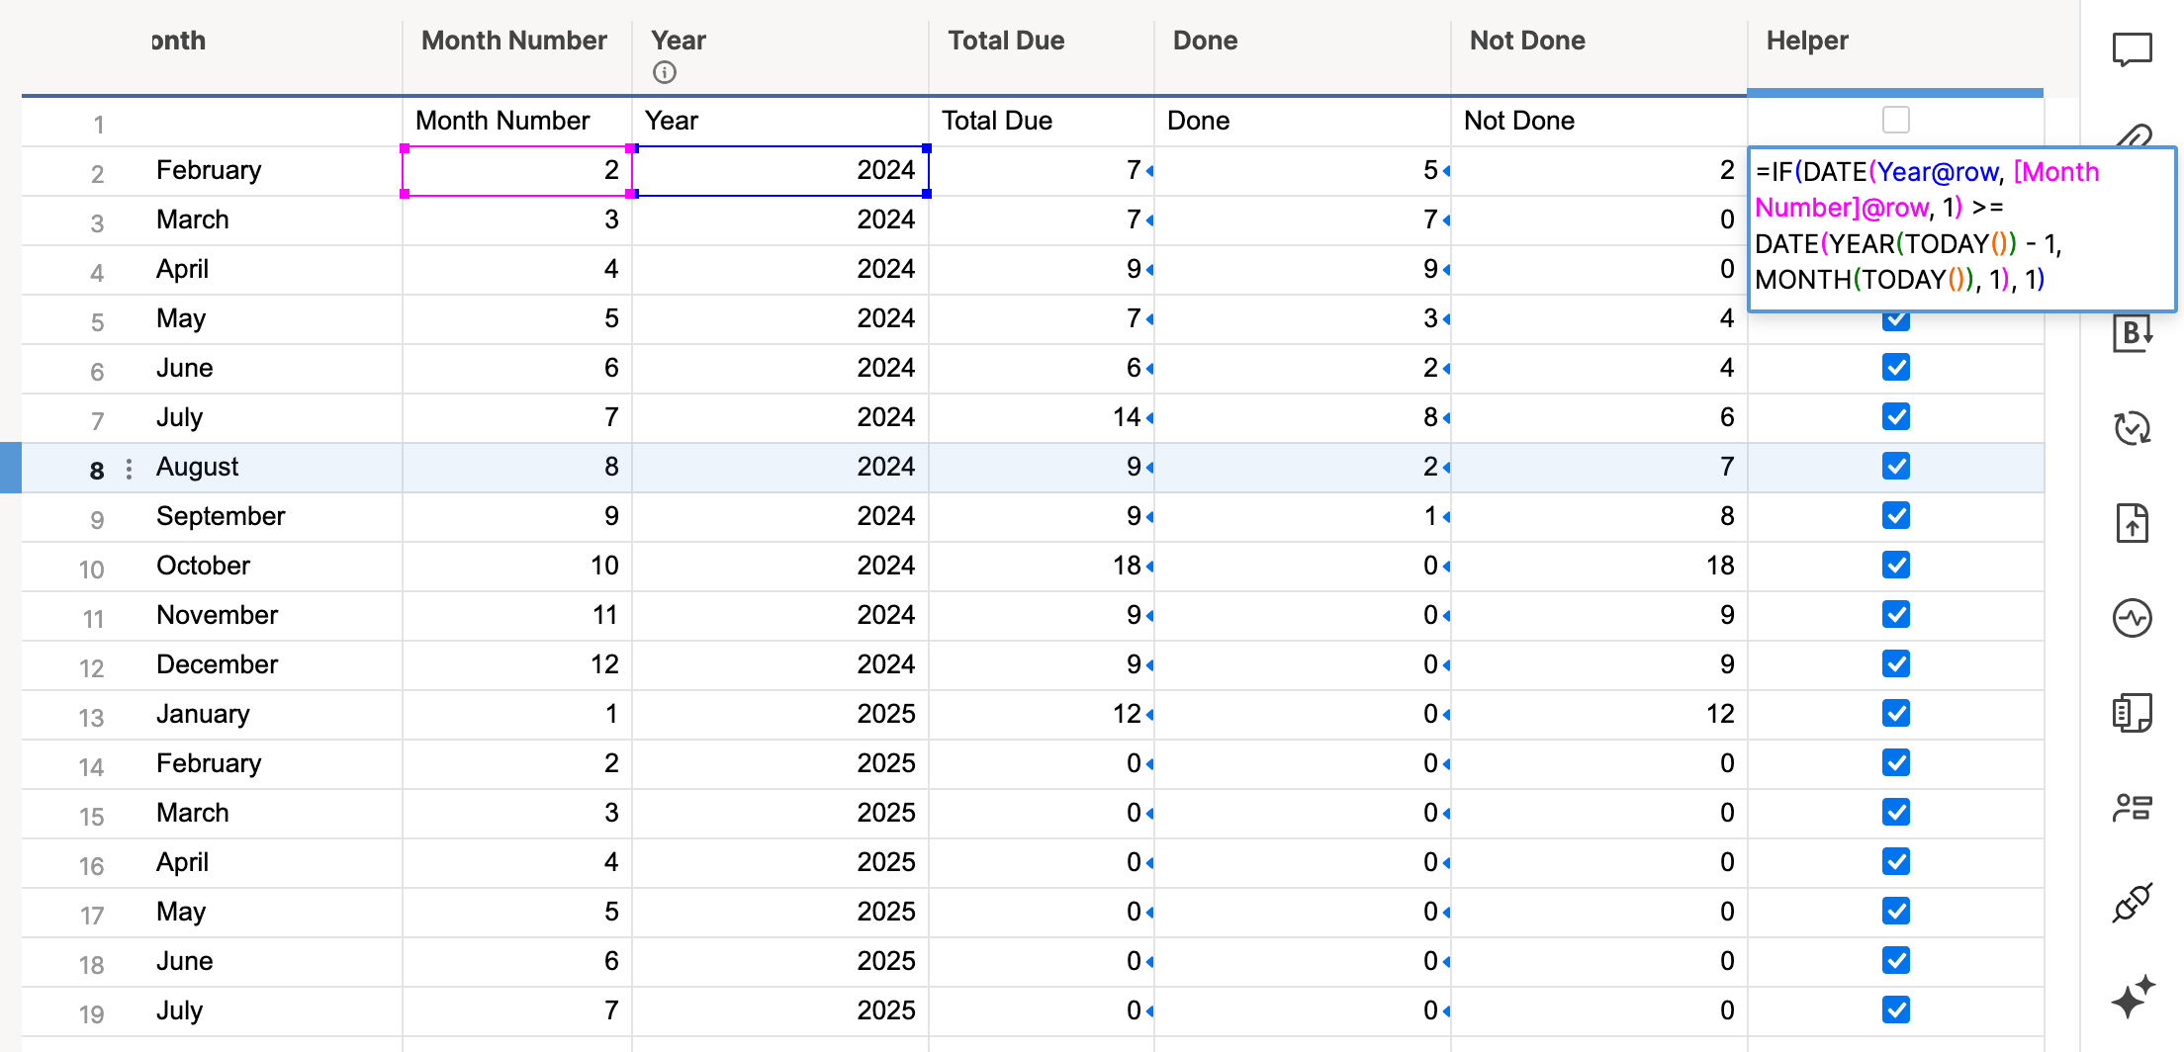Click Total Due value '14' for July 2024
This screenshot has width=2184, height=1052.
click(x=1128, y=417)
